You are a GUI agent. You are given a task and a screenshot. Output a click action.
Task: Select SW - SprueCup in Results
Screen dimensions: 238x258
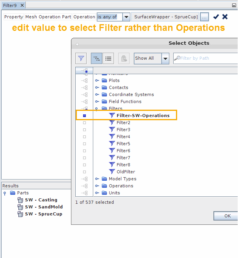44,214
